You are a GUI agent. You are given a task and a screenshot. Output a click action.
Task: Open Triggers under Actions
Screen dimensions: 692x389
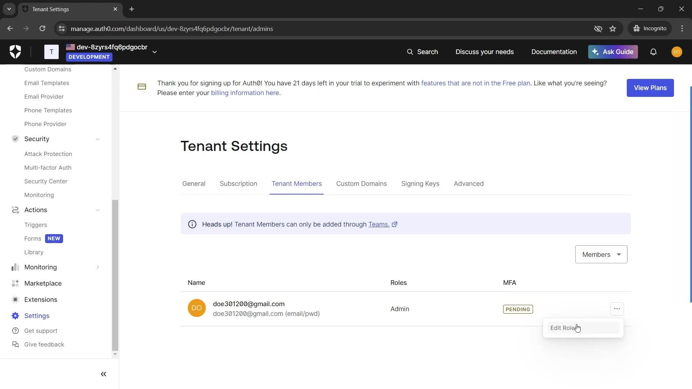35,225
